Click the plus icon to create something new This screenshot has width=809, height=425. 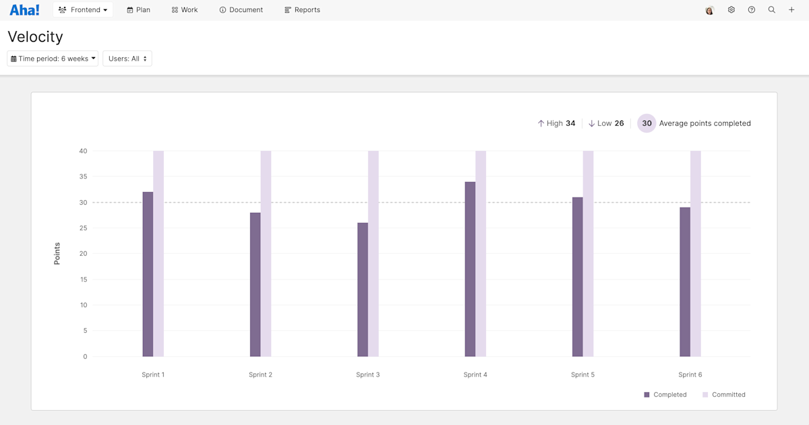(x=791, y=9)
